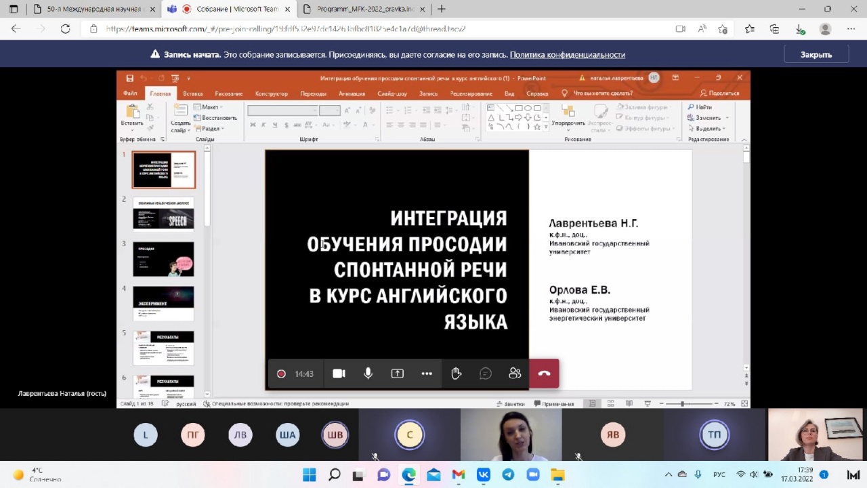The height and width of the screenshot is (488, 867).
Task: Hang up the Teams call
Action: pos(544,373)
